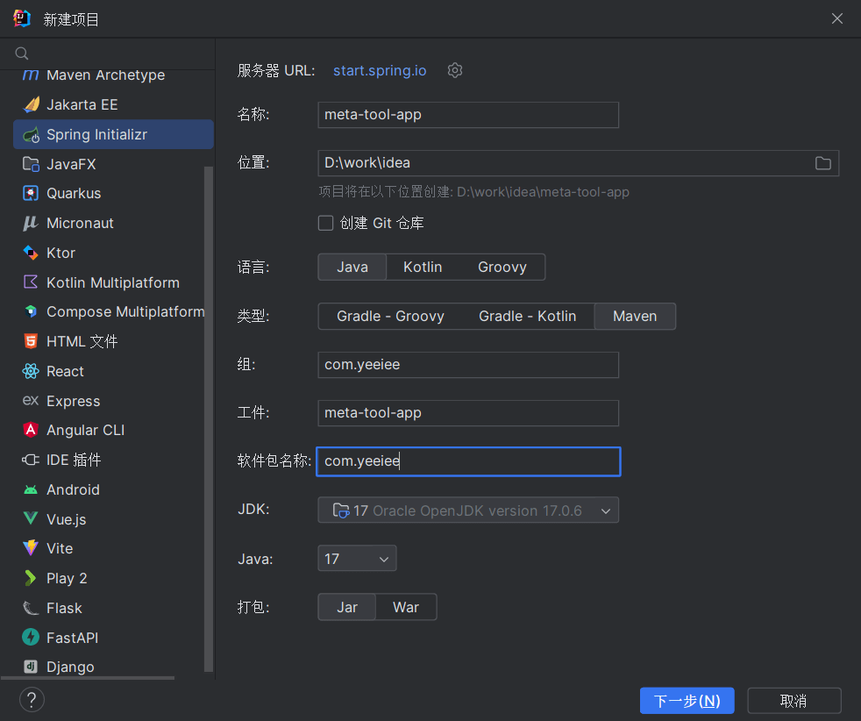Select the React generator icon
The image size is (861, 721).
[x=32, y=371]
